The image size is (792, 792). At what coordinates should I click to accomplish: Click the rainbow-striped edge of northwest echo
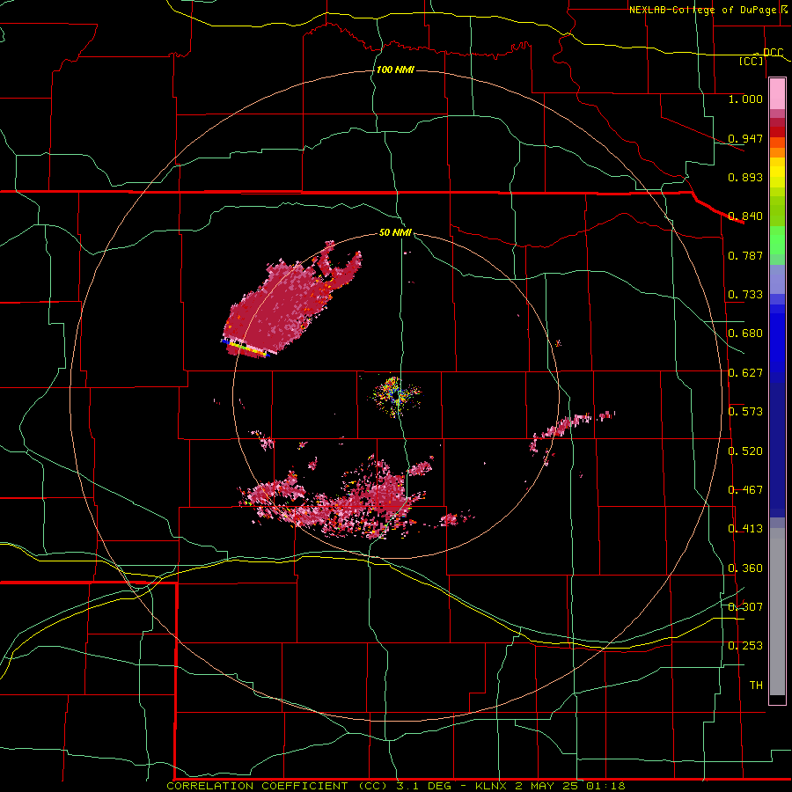click(246, 347)
